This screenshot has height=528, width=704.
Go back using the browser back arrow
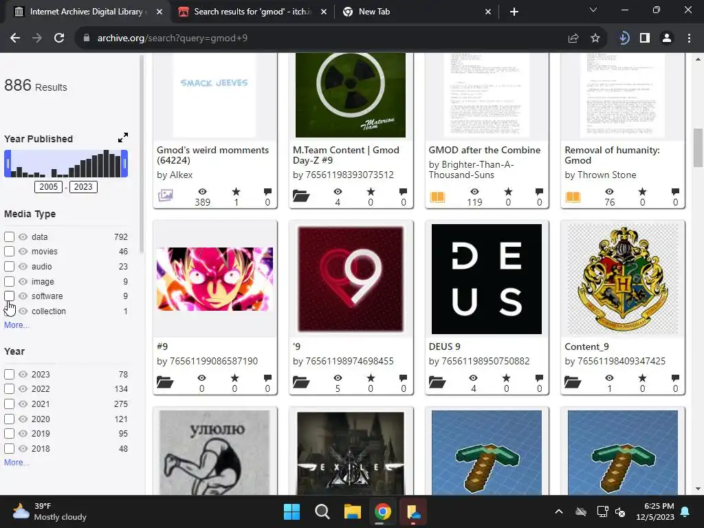(x=15, y=38)
